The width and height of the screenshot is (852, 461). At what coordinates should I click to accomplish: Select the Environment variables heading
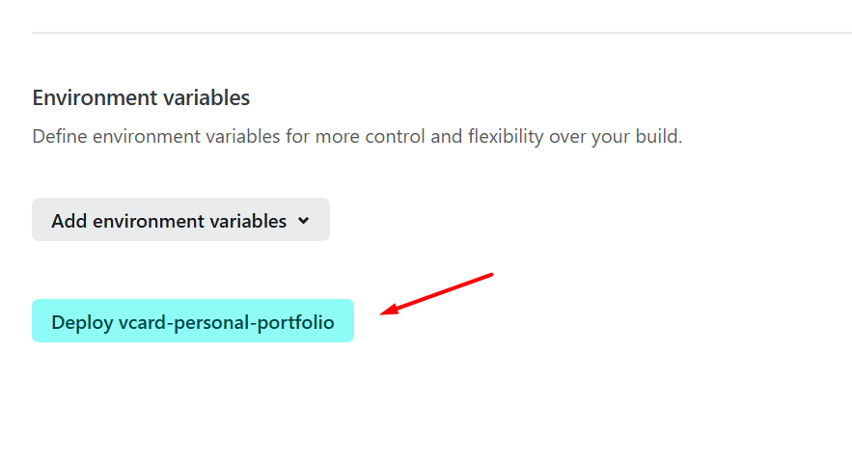(x=141, y=97)
